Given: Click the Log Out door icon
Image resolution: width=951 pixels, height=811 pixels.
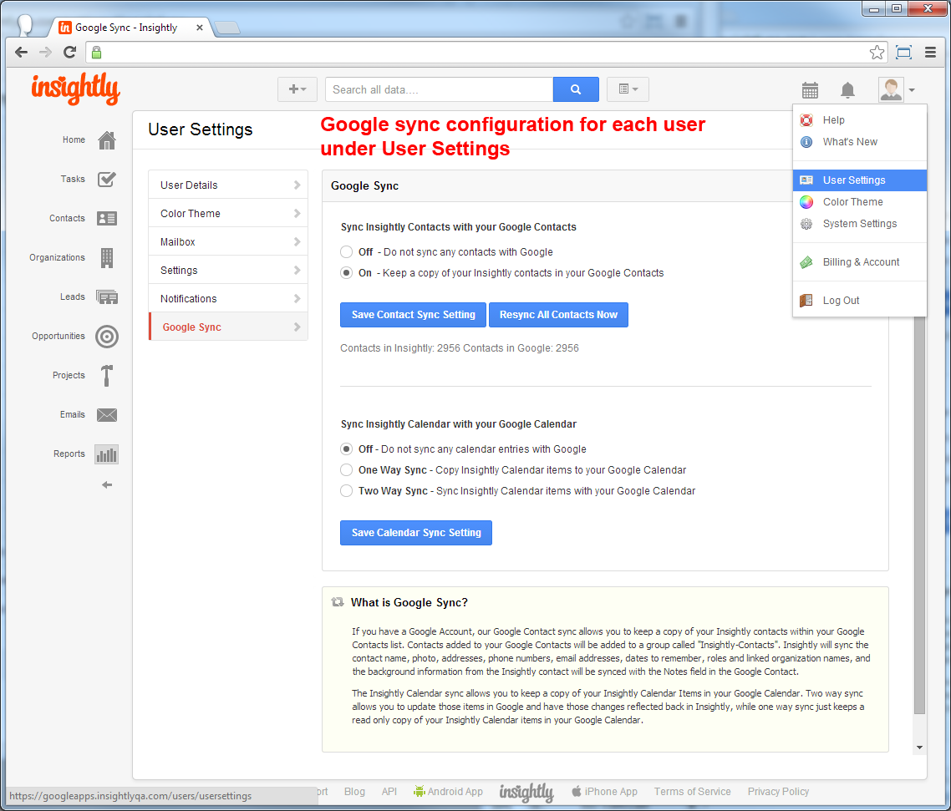Looking at the screenshot, I should click(x=806, y=301).
